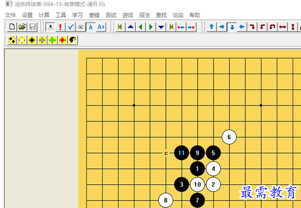This screenshot has width=301, height=208.
Task: Step forward one move with green right arrow
Action: tap(151, 27)
